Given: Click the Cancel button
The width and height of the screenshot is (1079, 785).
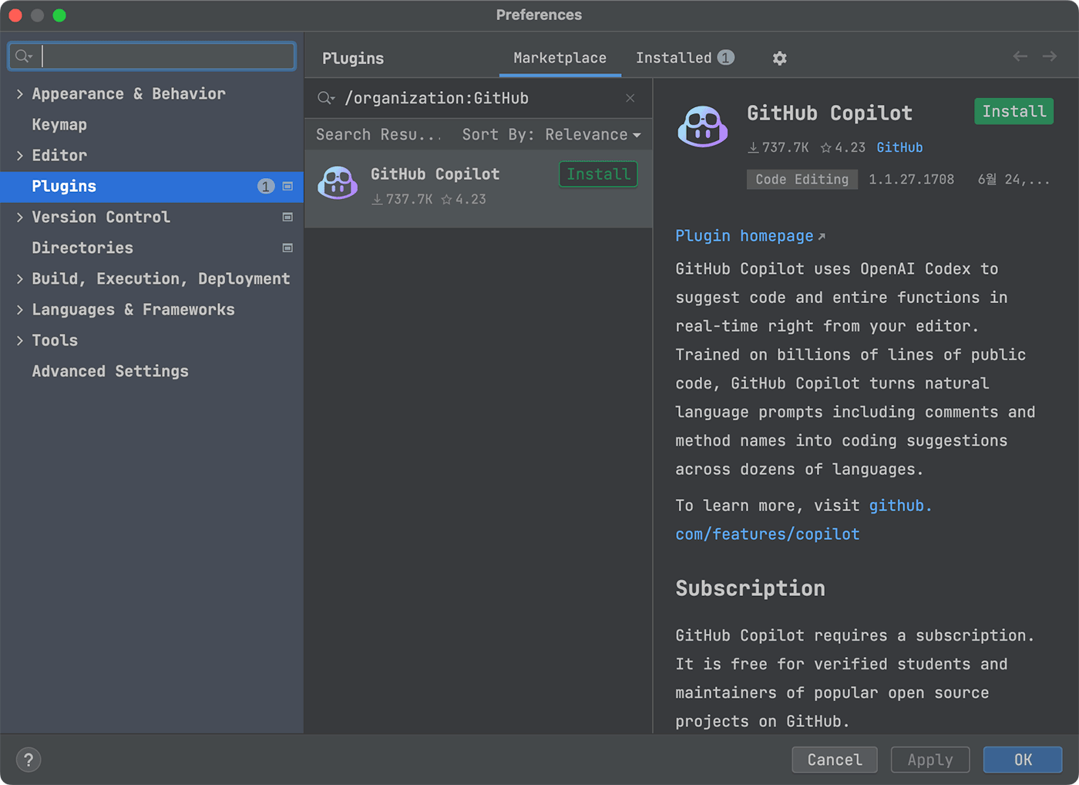Looking at the screenshot, I should coord(835,760).
